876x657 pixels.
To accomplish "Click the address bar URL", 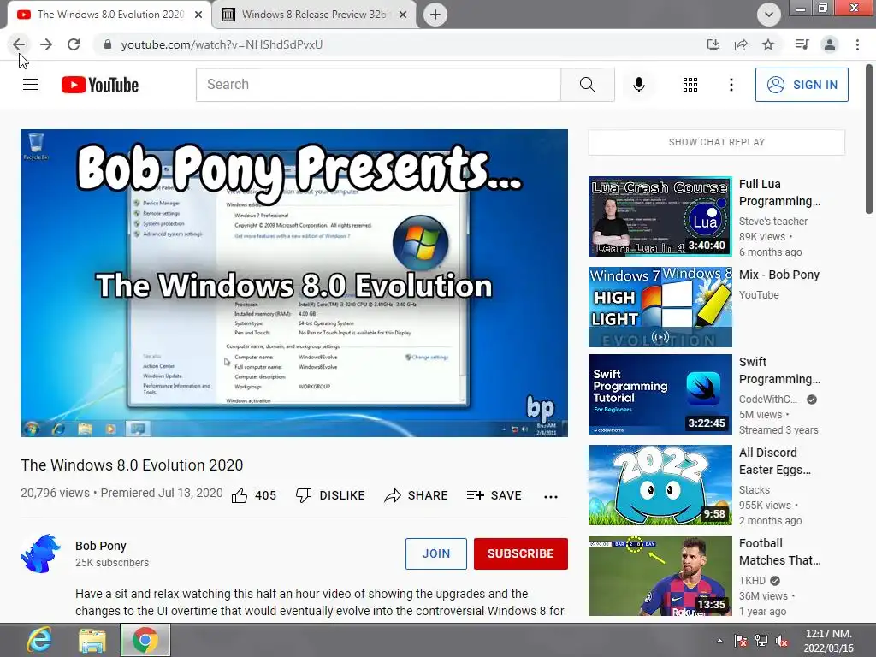I will click(222, 44).
